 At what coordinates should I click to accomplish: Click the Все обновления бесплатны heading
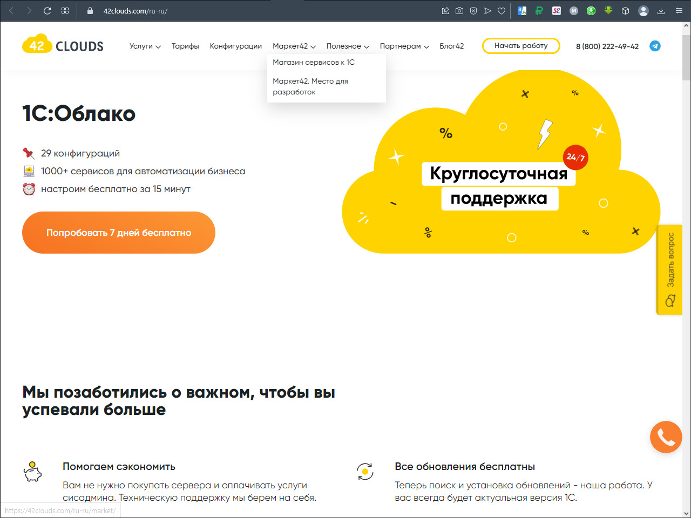(x=465, y=467)
